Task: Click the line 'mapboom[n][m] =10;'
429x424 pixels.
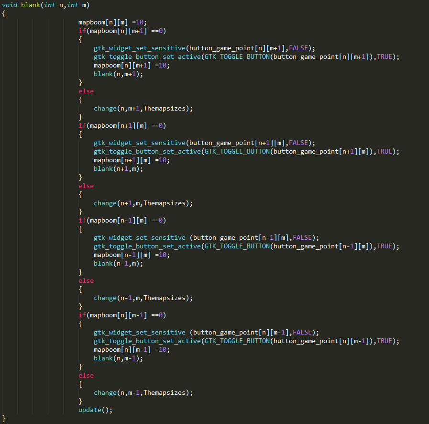Action: tap(112, 22)
